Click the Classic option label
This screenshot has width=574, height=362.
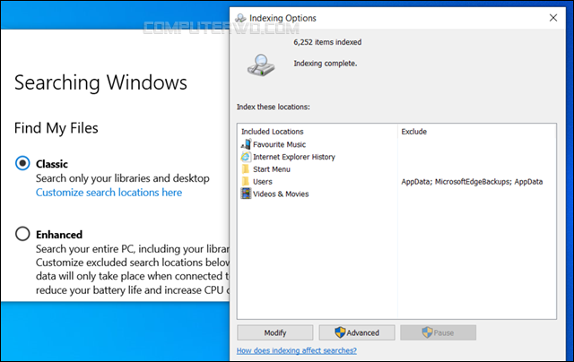point(52,164)
